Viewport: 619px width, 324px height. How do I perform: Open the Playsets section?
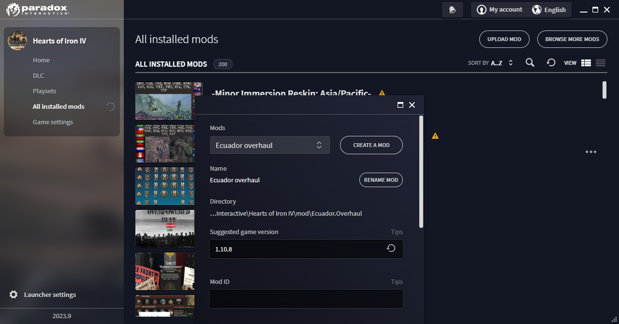coord(44,91)
